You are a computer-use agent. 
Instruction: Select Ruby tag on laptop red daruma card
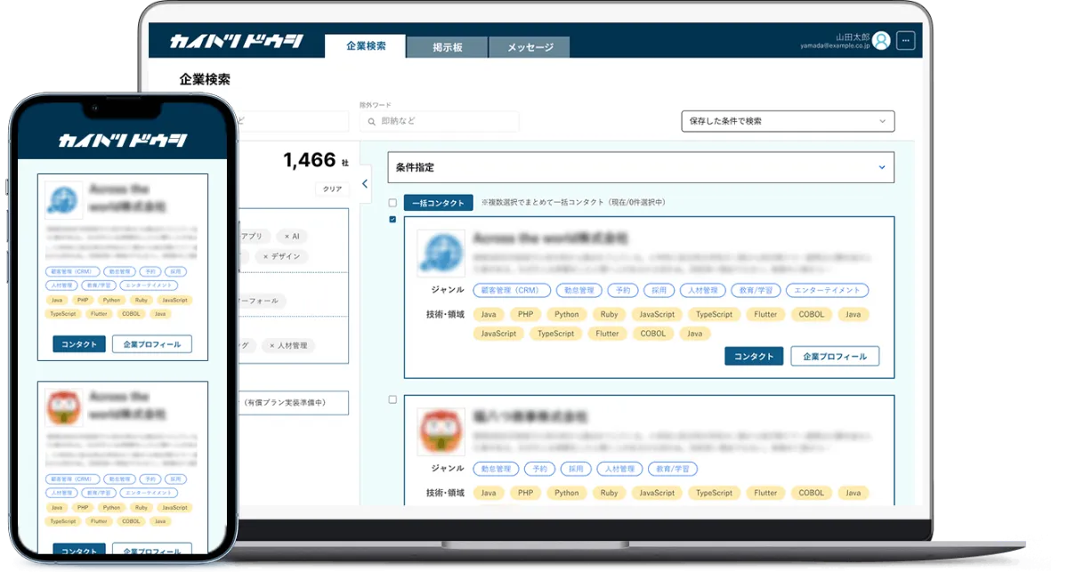point(609,493)
